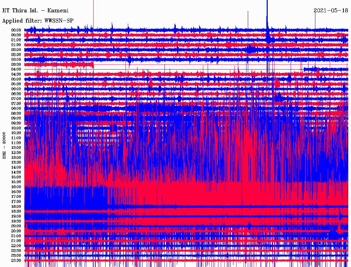Select the 09:00 time label
The height and width of the screenshot is (267, 351).
(16, 118)
